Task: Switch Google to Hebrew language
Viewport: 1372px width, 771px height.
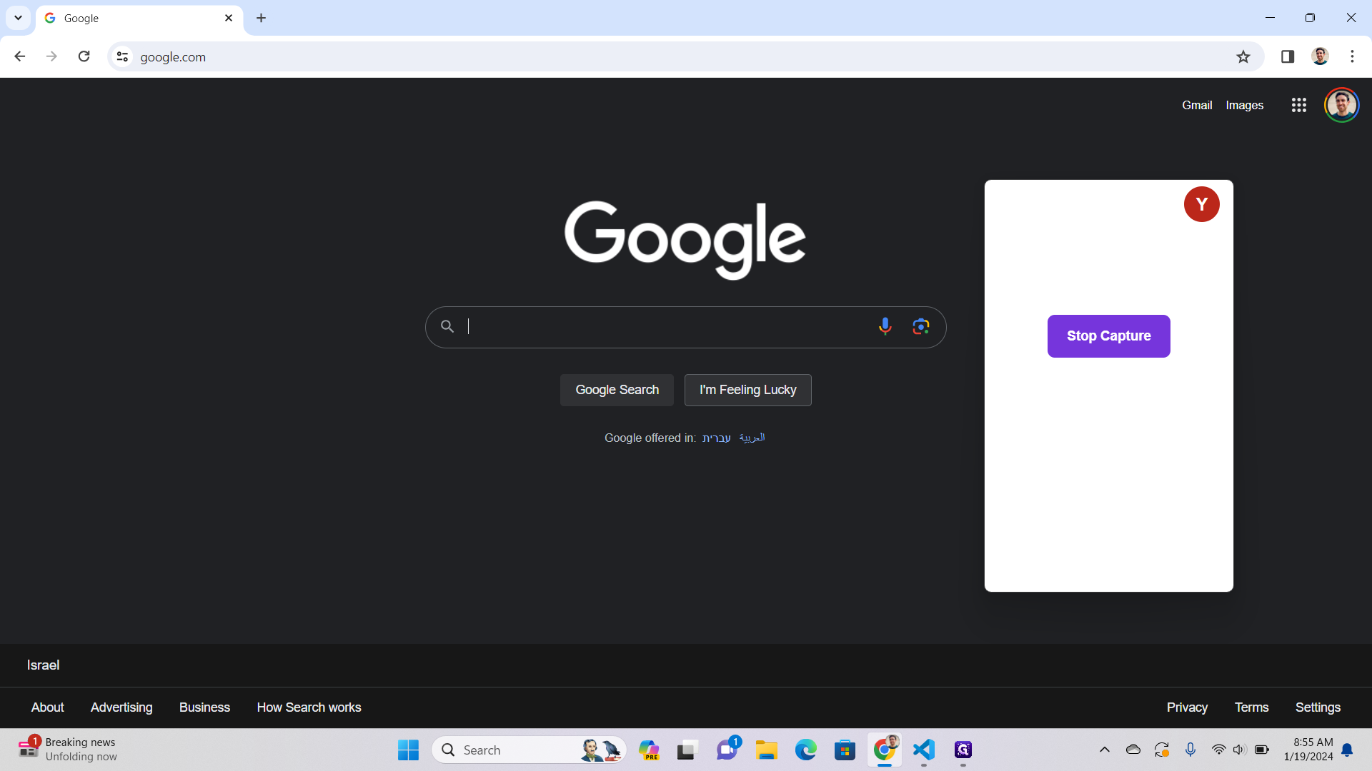Action: click(x=716, y=438)
